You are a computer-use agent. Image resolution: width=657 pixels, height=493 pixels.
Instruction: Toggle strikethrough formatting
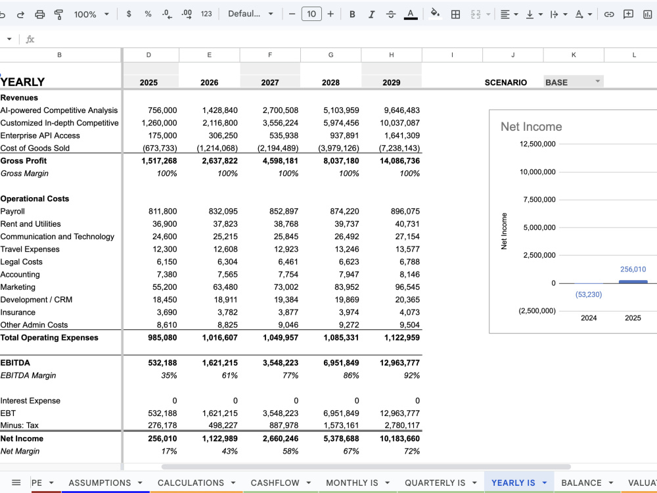tap(391, 14)
